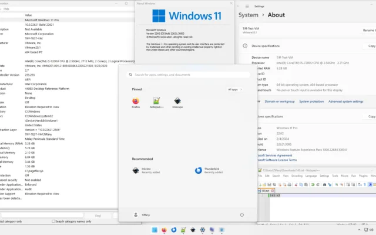This screenshot has width=376, height=235.
Task: Select '4408X Desktop Reference Platform' value
Action: [47, 89]
